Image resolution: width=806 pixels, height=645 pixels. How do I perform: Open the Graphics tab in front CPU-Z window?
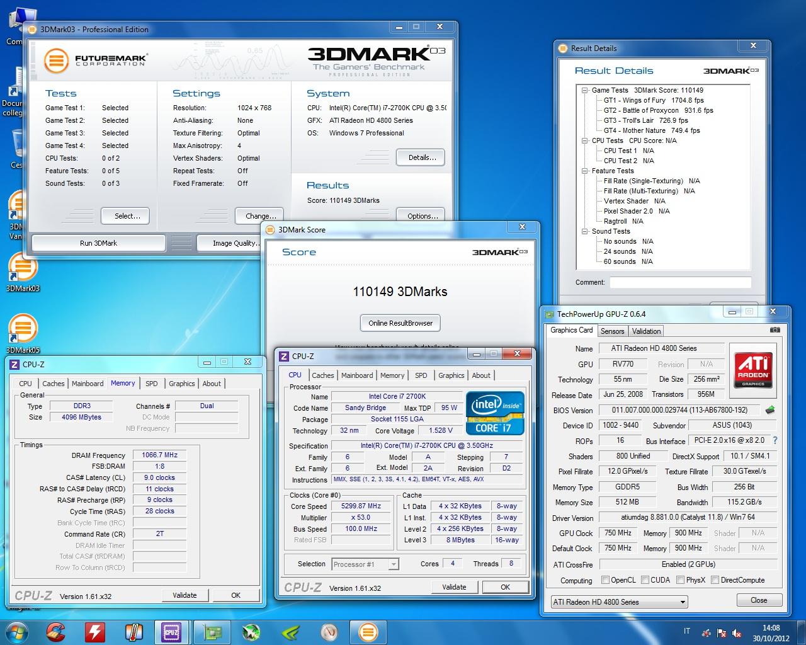click(x=451, y=375)
